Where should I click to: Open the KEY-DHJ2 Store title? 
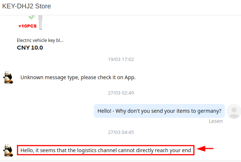27,6
